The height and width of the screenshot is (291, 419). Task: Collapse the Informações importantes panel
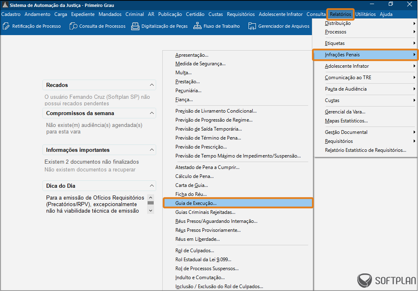tap(152, 150)
